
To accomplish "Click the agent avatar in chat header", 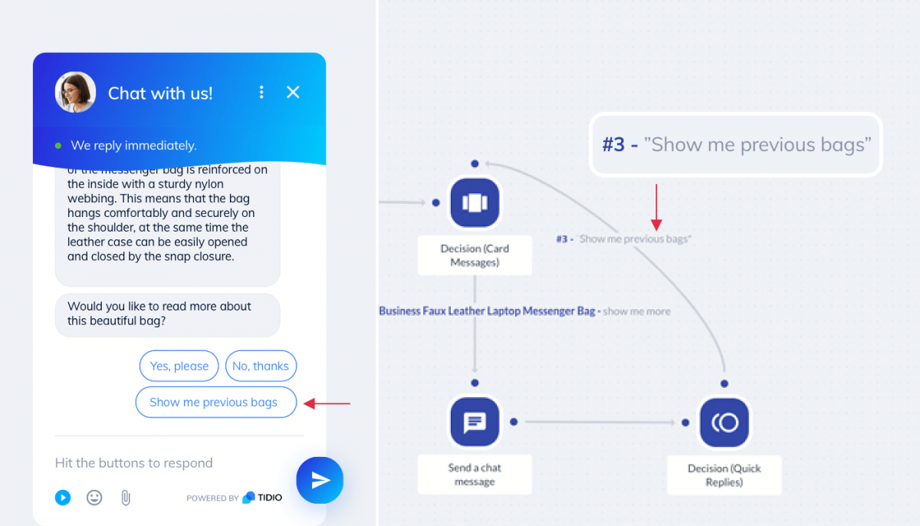I will pos(75,93).
